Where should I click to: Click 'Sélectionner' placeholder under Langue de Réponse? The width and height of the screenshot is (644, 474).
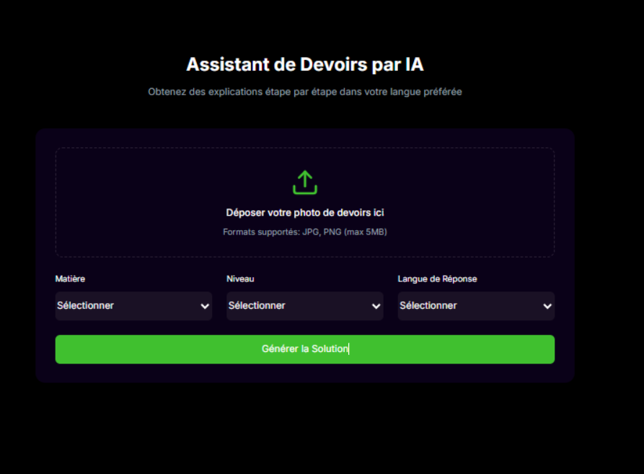tap(428, 306)
